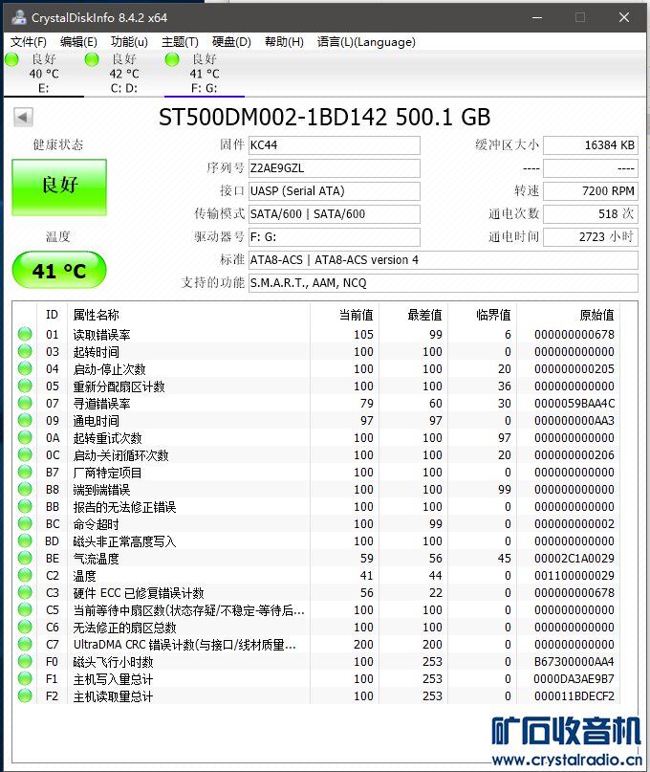Click the interface field UASP (Serial ATA)
Screen dimensions: 650x772
[335, 191]
